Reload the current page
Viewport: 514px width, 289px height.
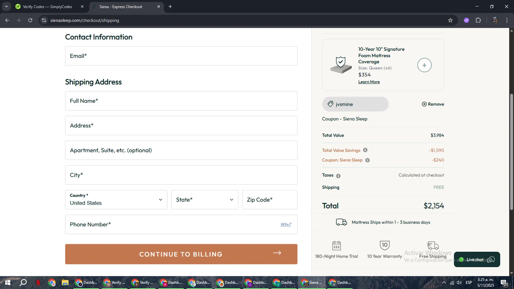tap(30, 20)
